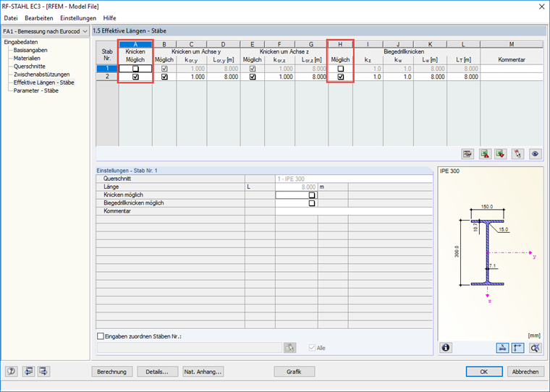550x392 pixels.
Task: Select Querschnitte in navigator
Action: point(30,67)
